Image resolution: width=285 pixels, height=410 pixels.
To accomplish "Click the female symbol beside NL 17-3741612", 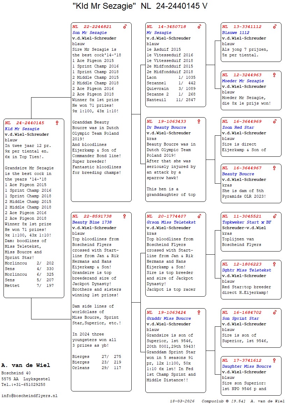I will [275, 360].
